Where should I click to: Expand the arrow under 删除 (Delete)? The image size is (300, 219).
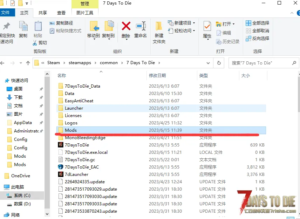[126, 39]
